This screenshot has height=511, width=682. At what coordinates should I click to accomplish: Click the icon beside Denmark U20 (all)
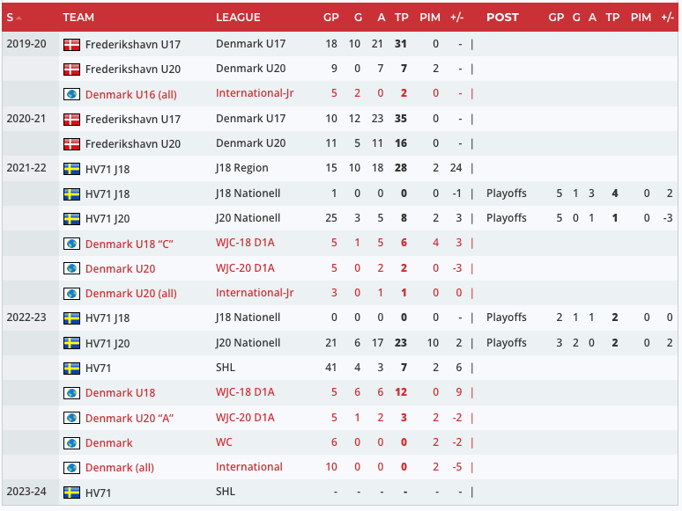click(72, 294)
